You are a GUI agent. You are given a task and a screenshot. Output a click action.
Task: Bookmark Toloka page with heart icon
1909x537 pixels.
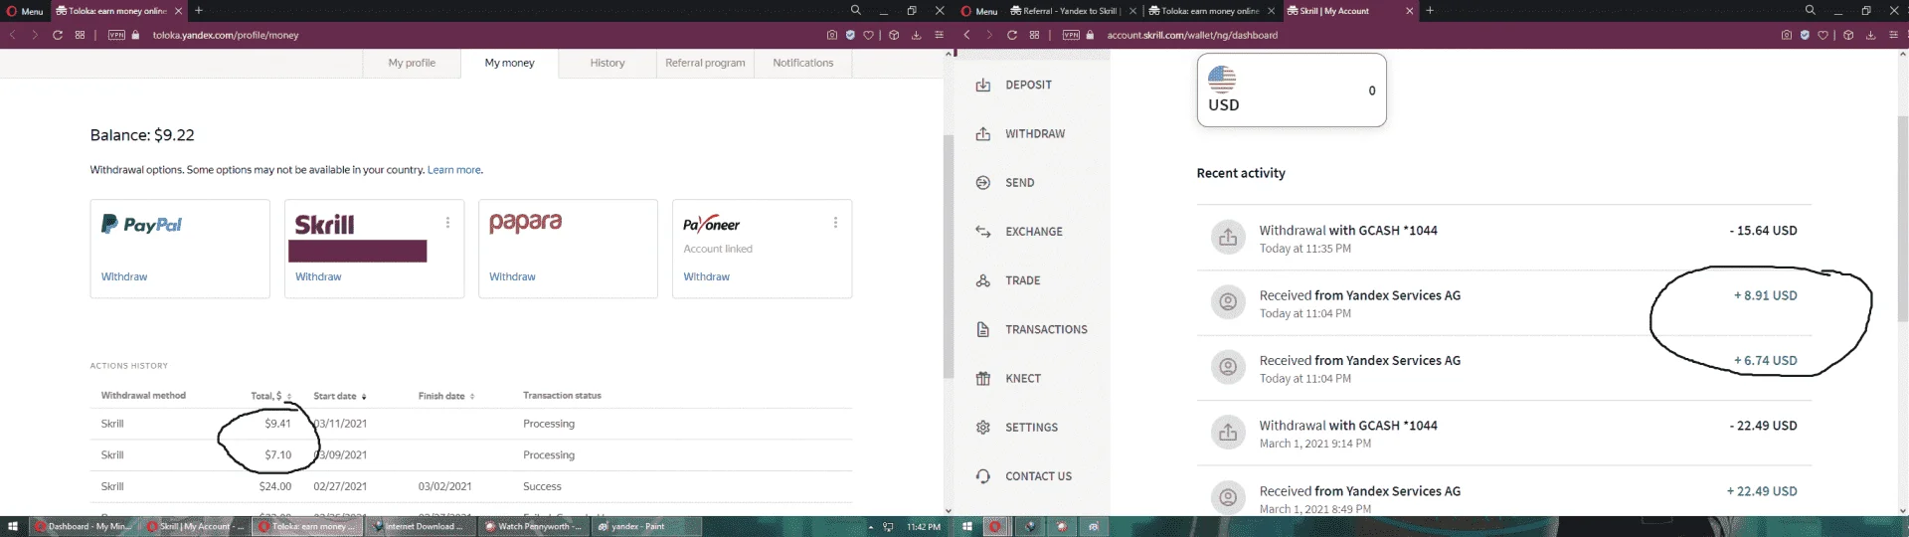click(x=868, y=35)
